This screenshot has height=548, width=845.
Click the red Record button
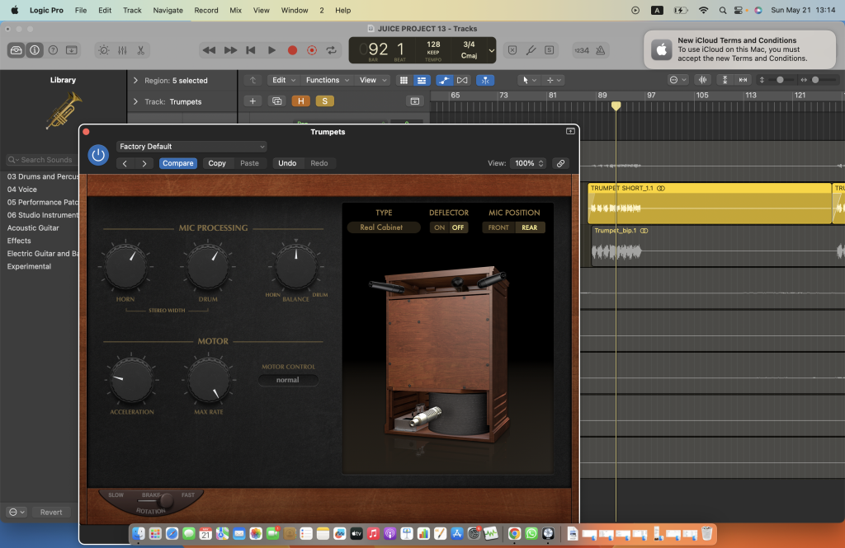[x=292, y=50]
